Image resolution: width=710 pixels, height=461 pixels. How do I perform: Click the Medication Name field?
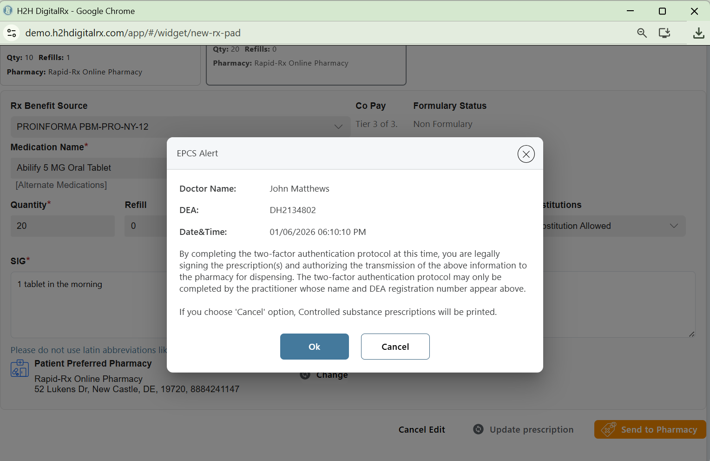[88, 168]
